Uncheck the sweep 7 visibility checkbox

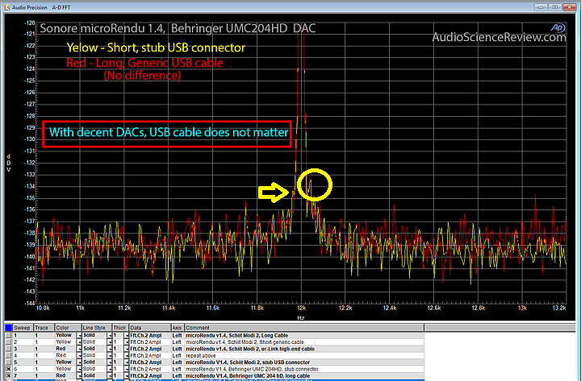click(8, 376)
